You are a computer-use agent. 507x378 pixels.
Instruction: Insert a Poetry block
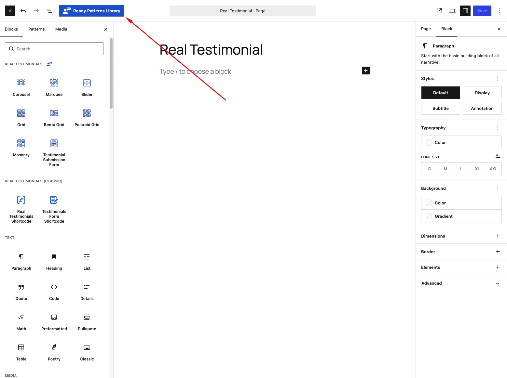[x=54, y=352]
